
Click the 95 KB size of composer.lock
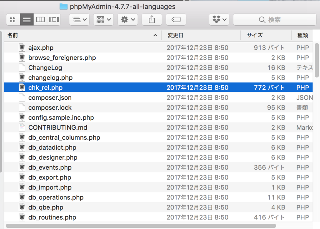pyautogui.click(x=276, y=107)
